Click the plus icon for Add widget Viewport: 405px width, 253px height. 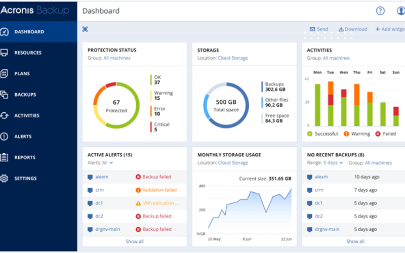[x=378, y=29]
